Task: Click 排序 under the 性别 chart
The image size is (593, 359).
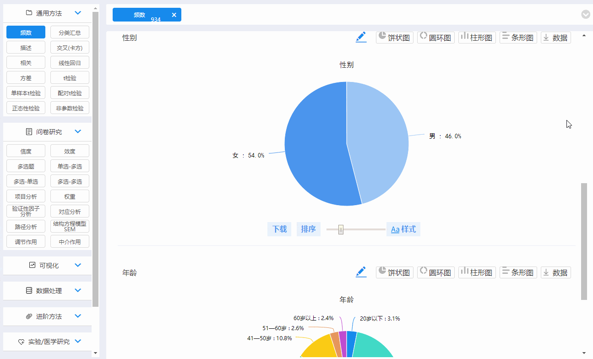Action: [x=309, y=229]
